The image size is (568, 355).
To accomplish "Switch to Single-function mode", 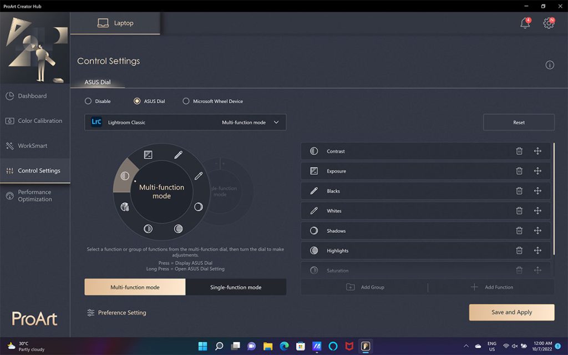I will point(236,287).
